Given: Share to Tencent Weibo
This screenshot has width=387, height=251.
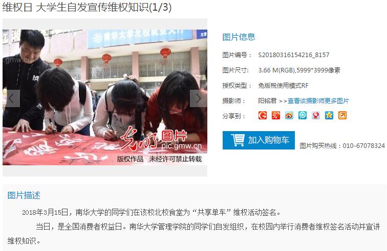Looking at the screenshot, I should (303, 115).
